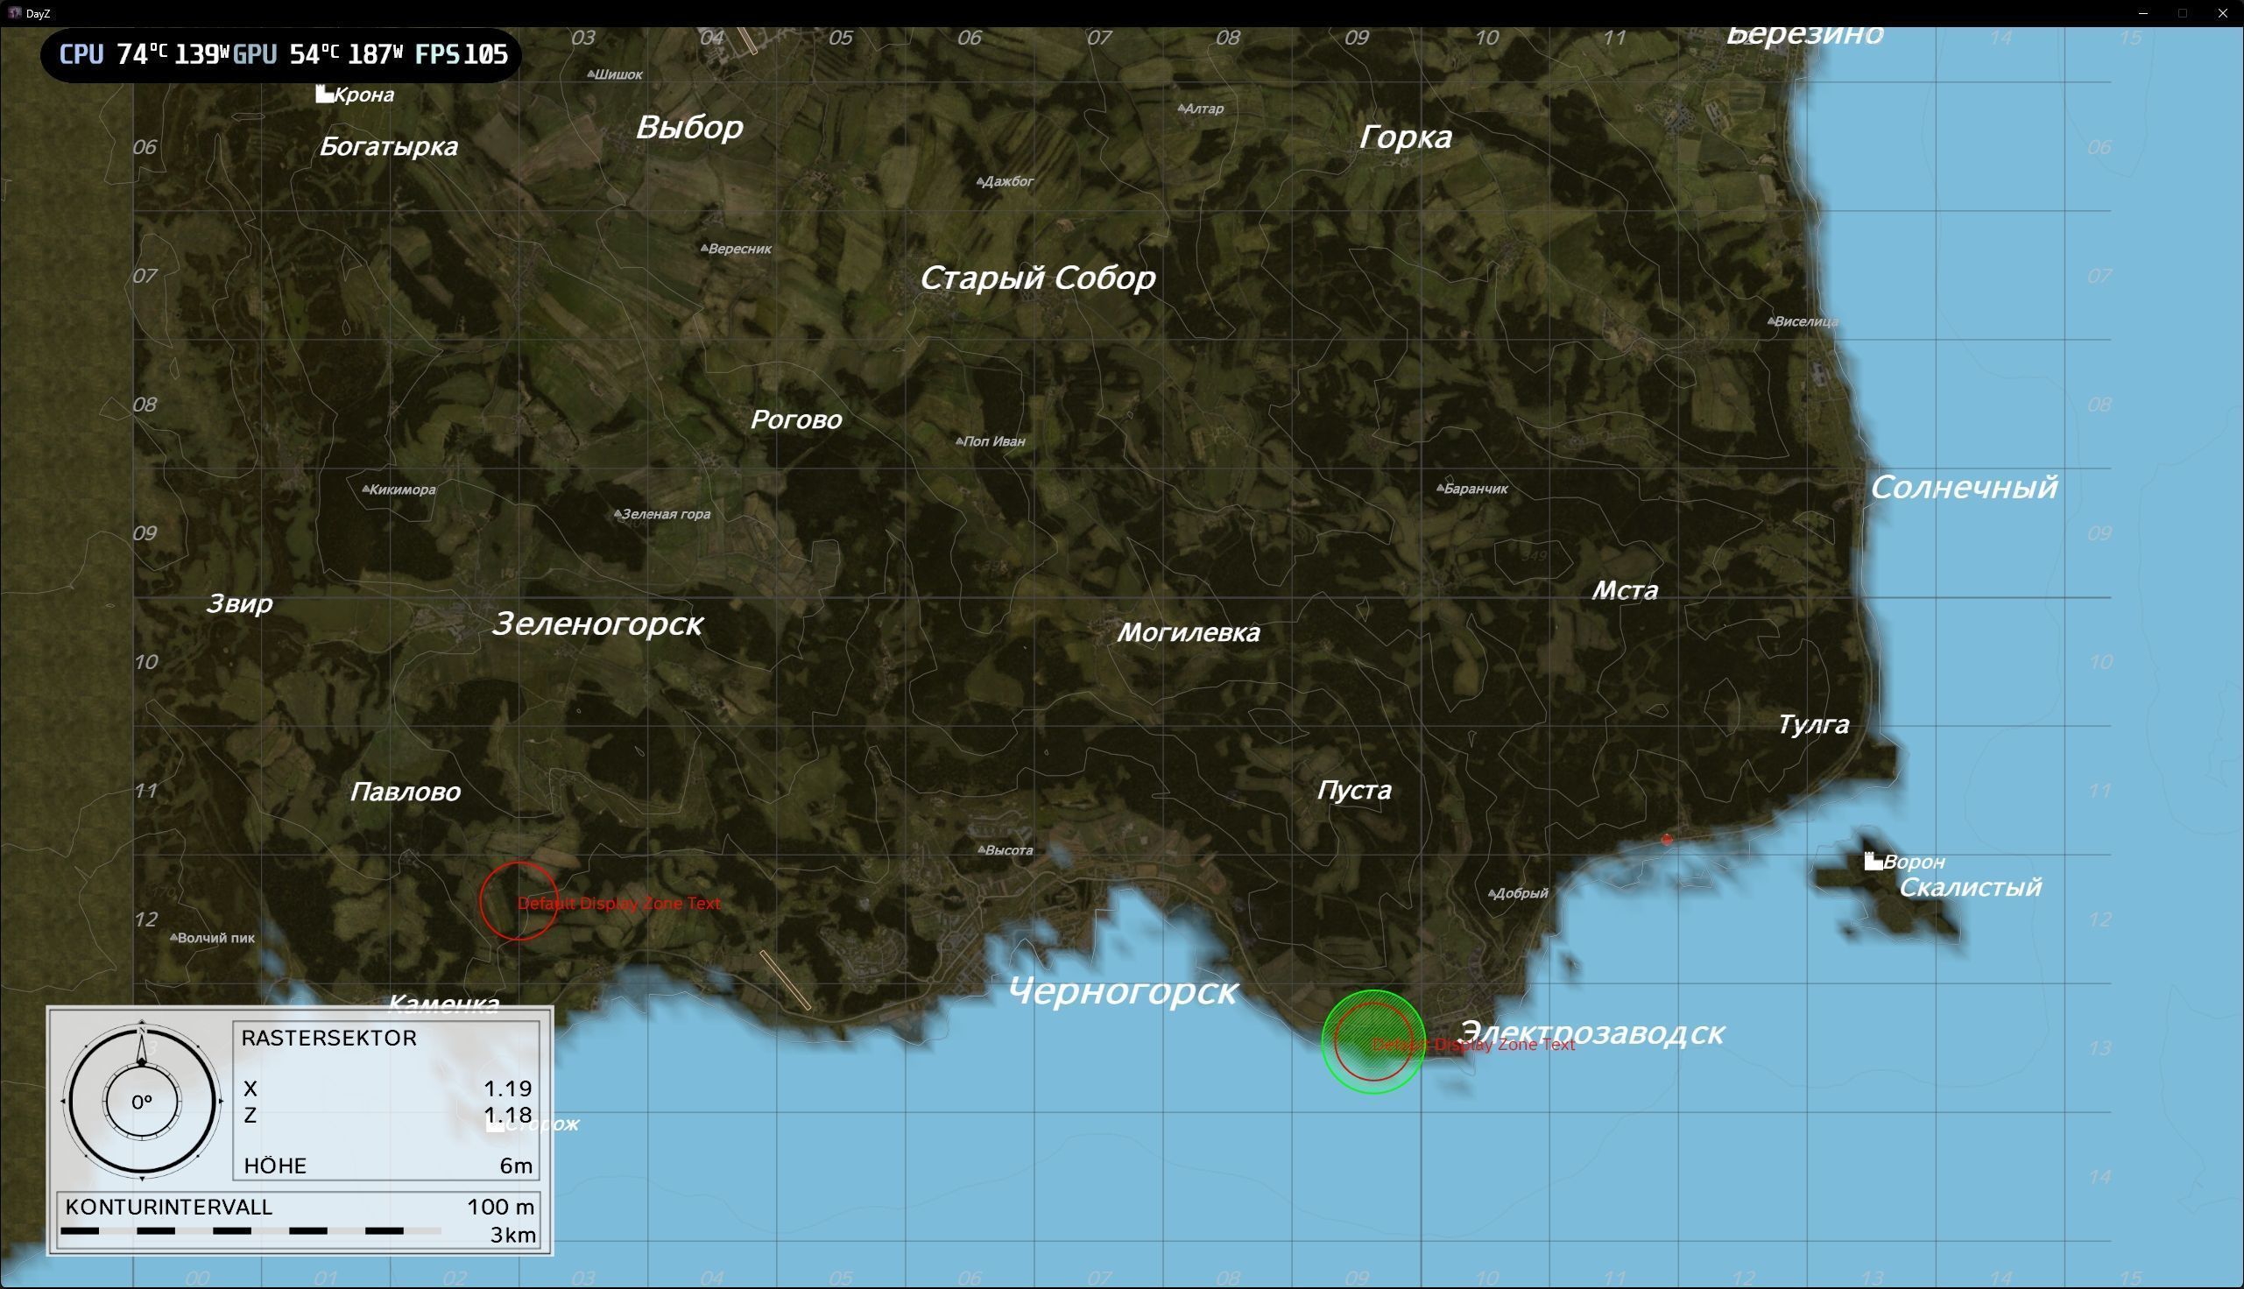Click the Алтар hill peak marker
2244x1289 pixels.
1181,109
